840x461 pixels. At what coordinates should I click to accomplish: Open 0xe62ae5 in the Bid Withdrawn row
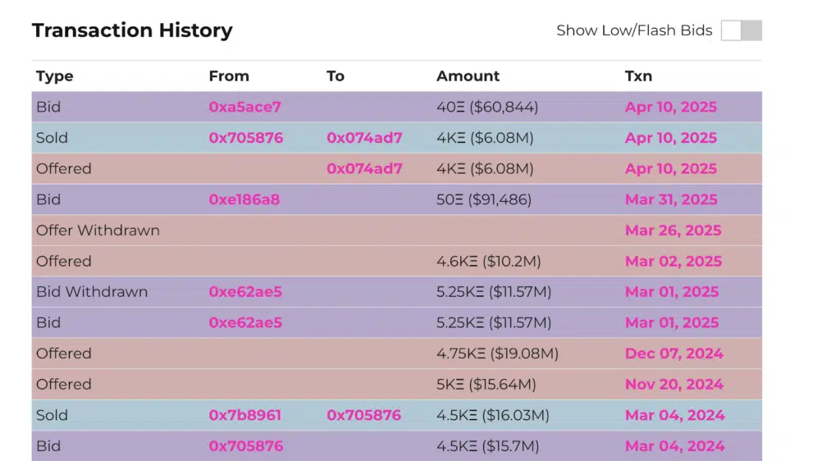[244, 292]
